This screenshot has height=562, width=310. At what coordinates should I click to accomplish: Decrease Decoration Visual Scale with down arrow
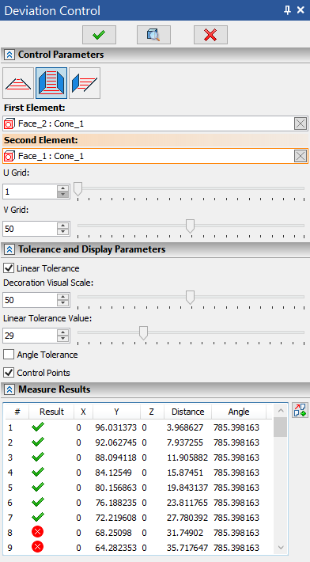pyautogui.click(x=62, y=303)
